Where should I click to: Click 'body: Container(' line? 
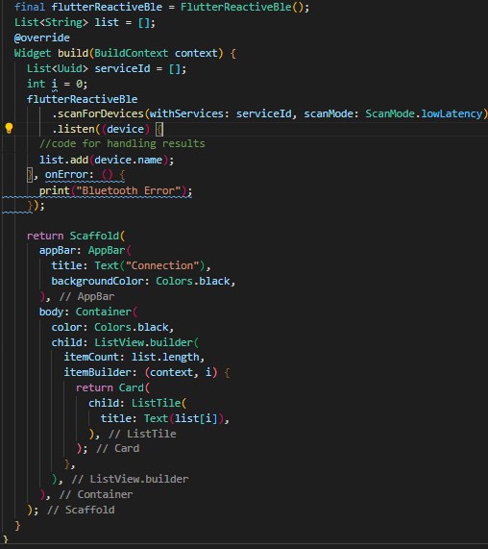(88, 312)
